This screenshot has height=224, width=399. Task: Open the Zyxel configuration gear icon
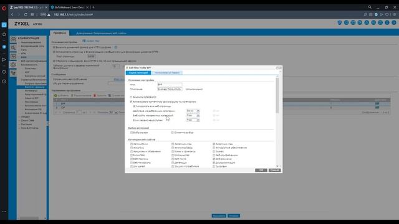click(13, 65)
